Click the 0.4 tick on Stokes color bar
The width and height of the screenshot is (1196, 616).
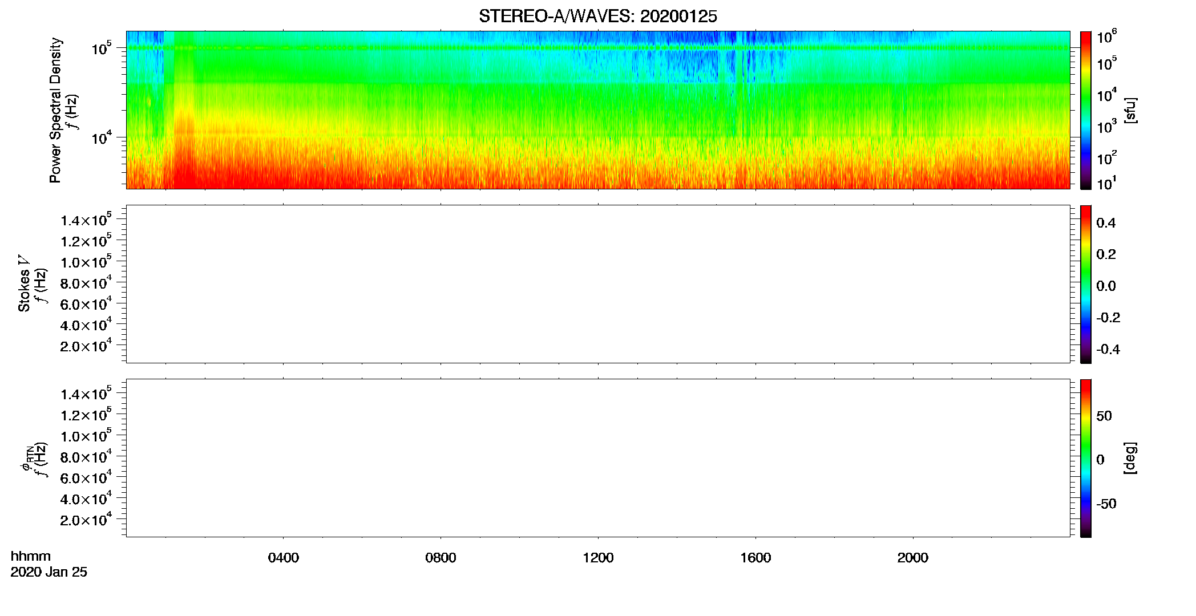point(1106,223)
